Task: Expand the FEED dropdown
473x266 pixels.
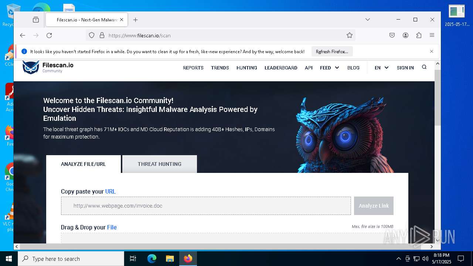Action: click(329, 68)
